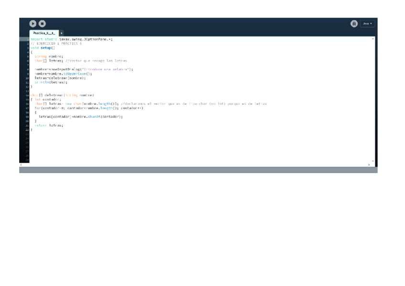Click line number 1 in the gutter
405x286 pixels.
[x=28, y=39]
